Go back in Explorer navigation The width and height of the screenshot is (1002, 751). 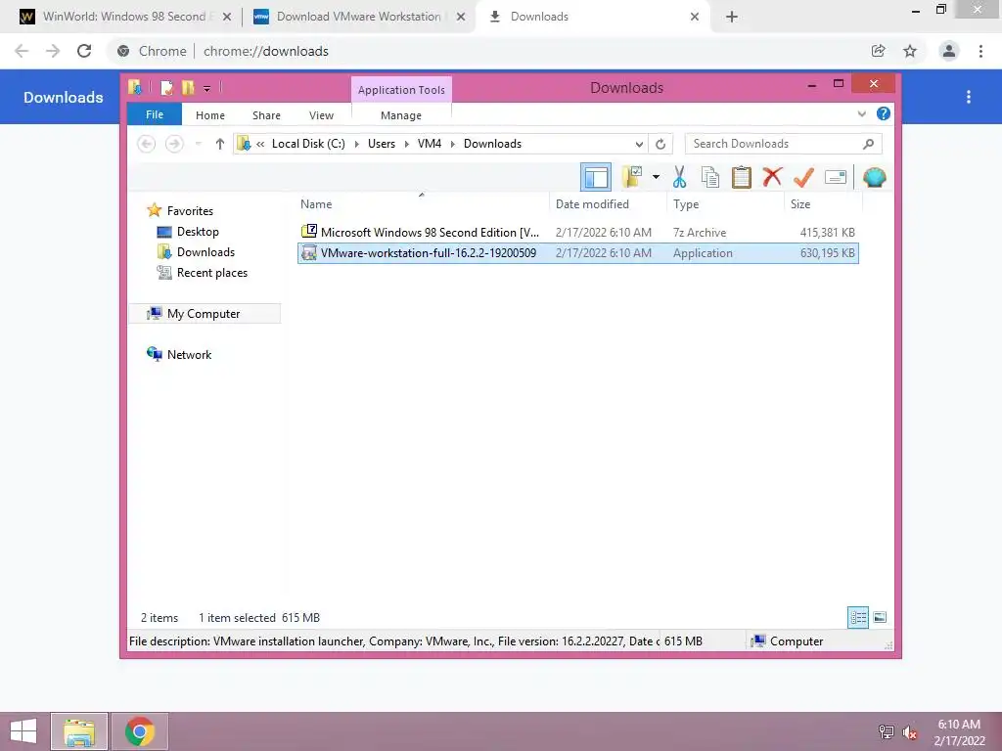(147, 144)
